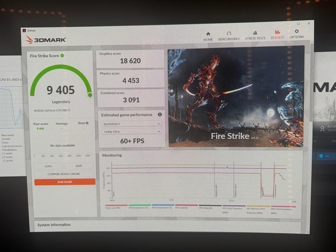Click the LOAD button
This screenshot has height=252, width=336.
click(x=48, y=166)
